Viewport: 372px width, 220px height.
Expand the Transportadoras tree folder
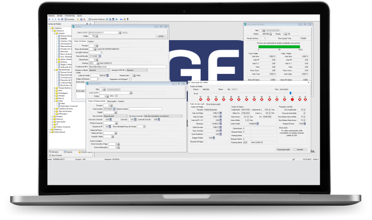[53, 88]
